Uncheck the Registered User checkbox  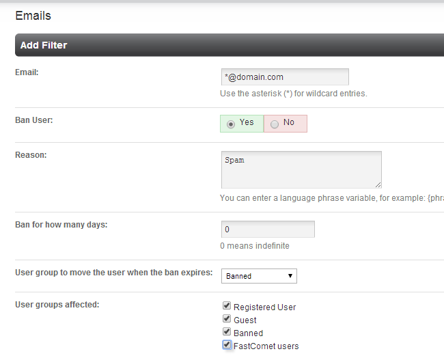point(227,305)
